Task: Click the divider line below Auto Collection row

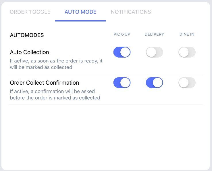Action: pyautogui.click(x=106, y=74)
